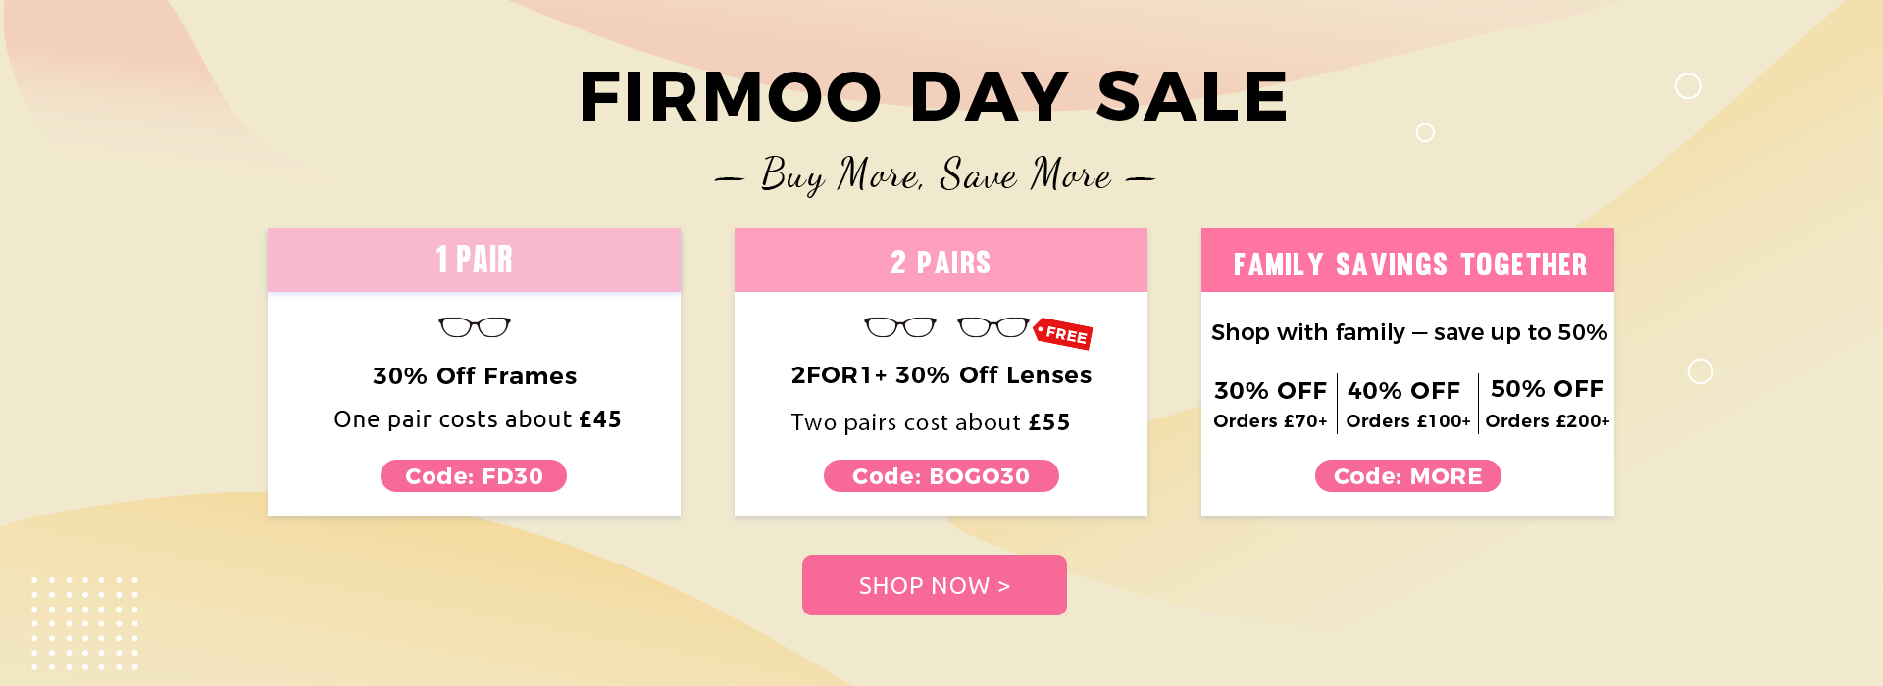This screenshot has height=686, width=1883.
Task: Click the Buy More, Save More tagline
Action: (936, 175)
